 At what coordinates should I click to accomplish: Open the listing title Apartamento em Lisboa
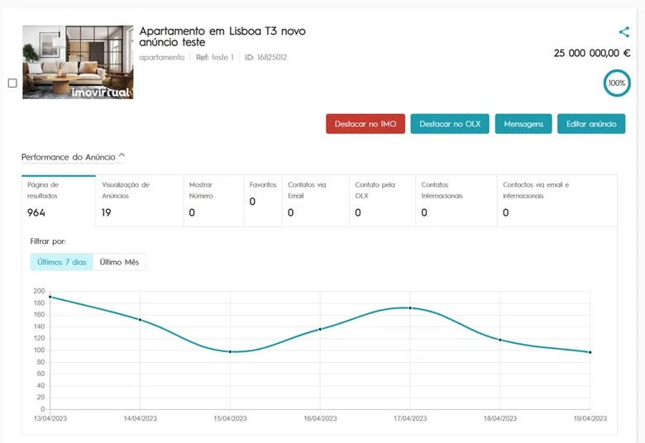[x=222, y=36]
